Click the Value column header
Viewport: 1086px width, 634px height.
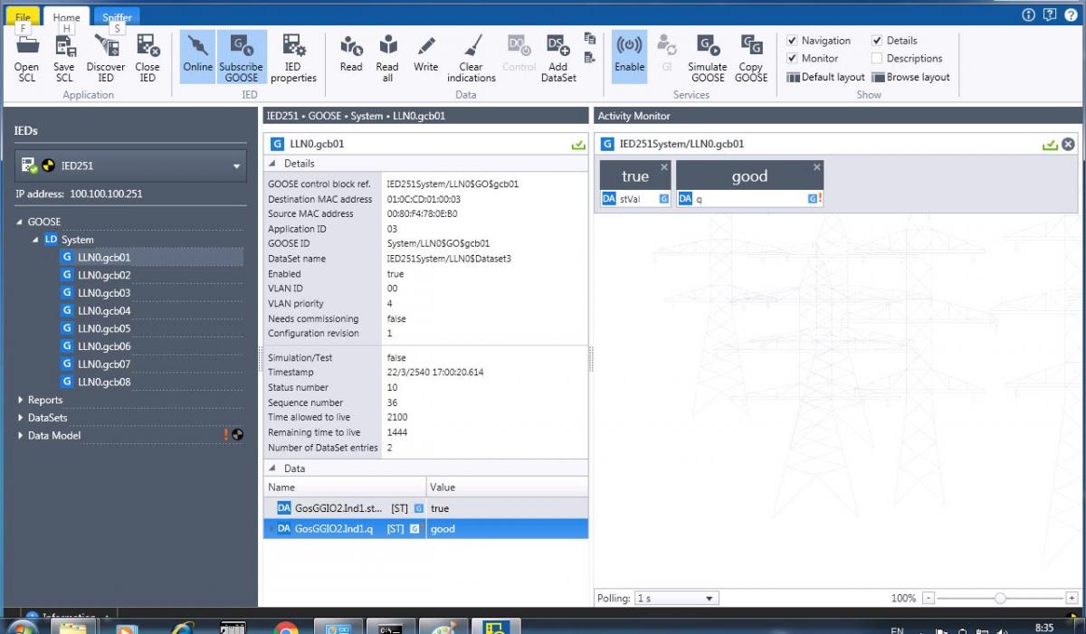pos(507,487)
